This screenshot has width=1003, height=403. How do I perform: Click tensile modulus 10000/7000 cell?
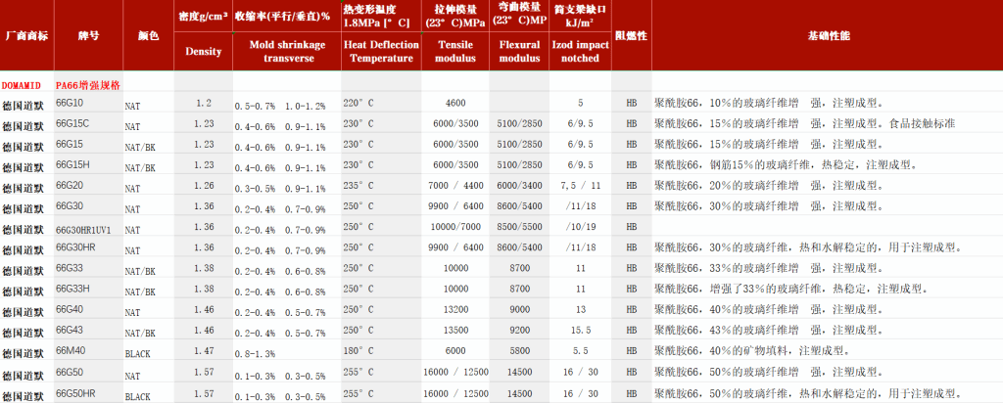(x=455, y=227)
